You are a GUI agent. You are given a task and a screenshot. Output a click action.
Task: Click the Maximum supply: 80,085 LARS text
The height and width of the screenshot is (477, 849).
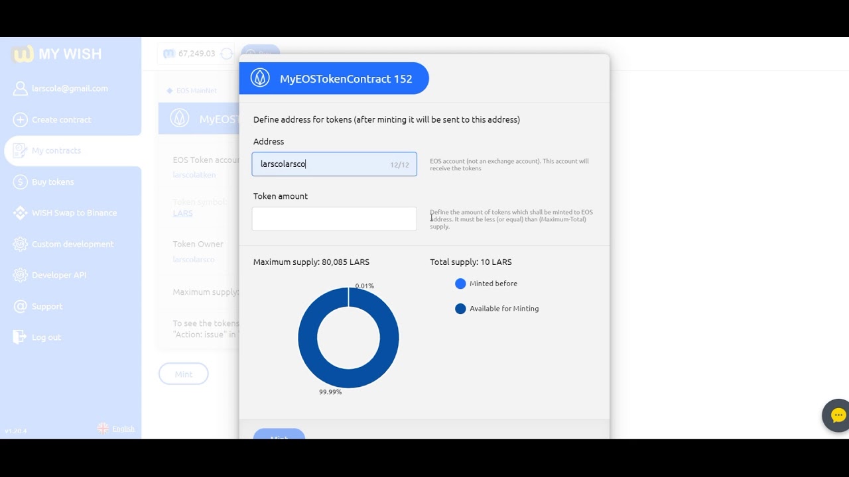(311, 262)
